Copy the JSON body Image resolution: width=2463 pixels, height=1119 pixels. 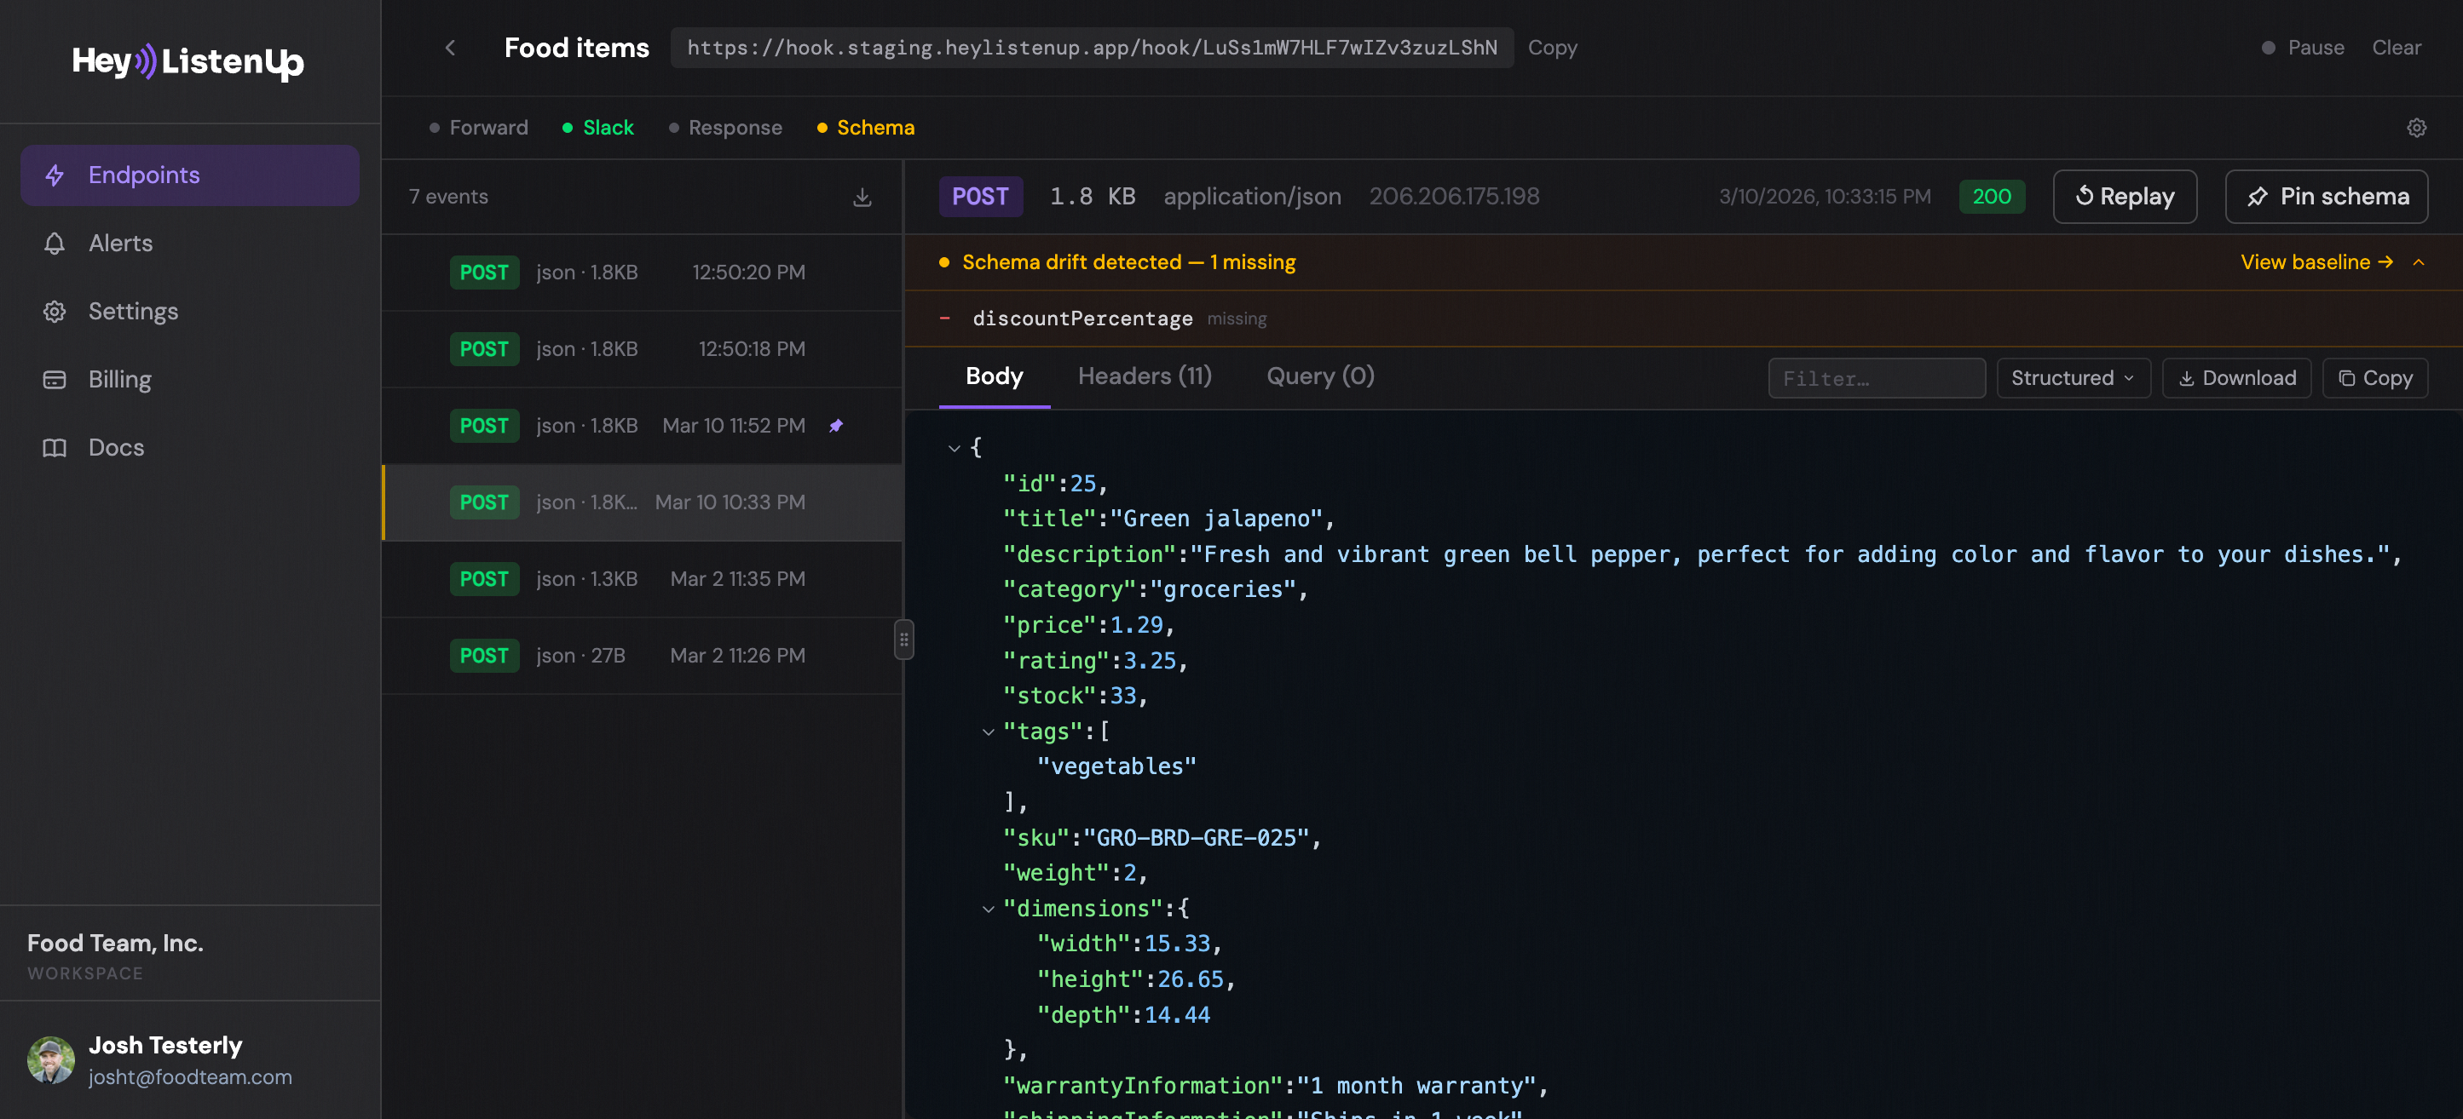[x=2375, y=377]
